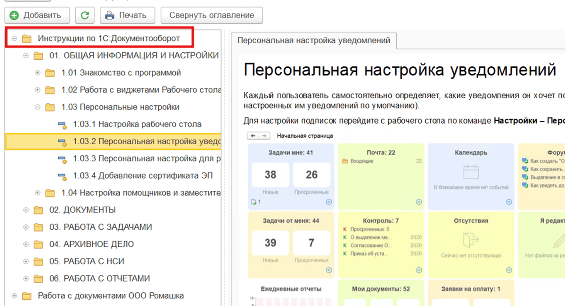Click the Добавить button
The height and width of the screenshot is (306, 565).
click(37, 16)
